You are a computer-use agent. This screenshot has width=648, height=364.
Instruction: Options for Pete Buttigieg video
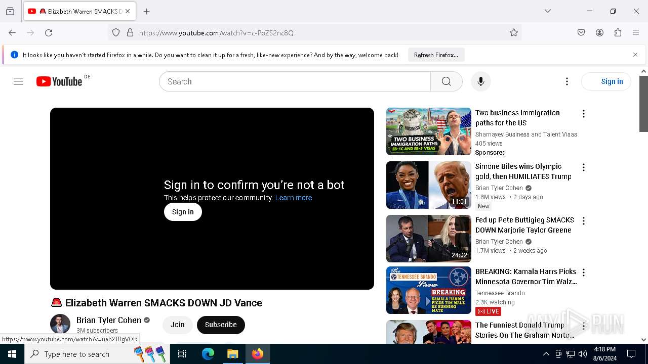pos(584,221)
